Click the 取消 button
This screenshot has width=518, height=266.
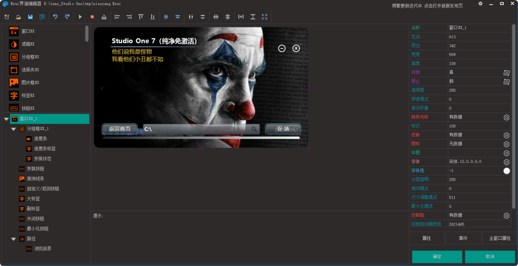[x=490, y=256]
